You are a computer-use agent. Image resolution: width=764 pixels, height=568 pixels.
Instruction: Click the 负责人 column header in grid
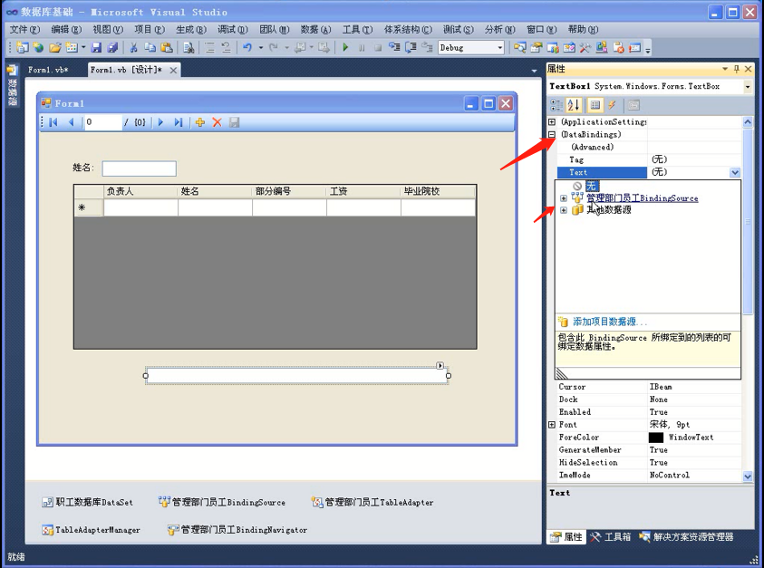140,191
